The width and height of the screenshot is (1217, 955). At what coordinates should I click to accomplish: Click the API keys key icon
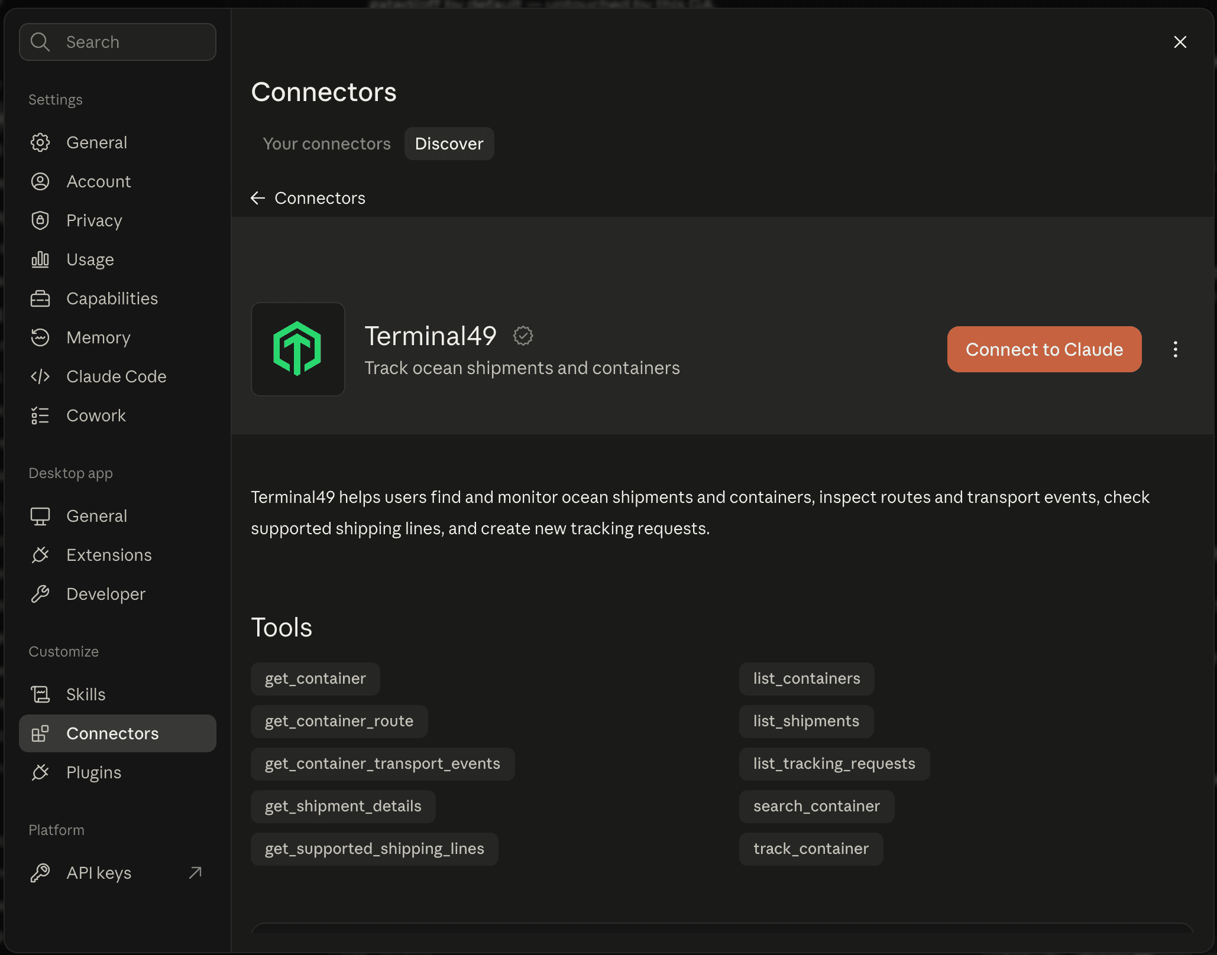[x=40, y=873]
